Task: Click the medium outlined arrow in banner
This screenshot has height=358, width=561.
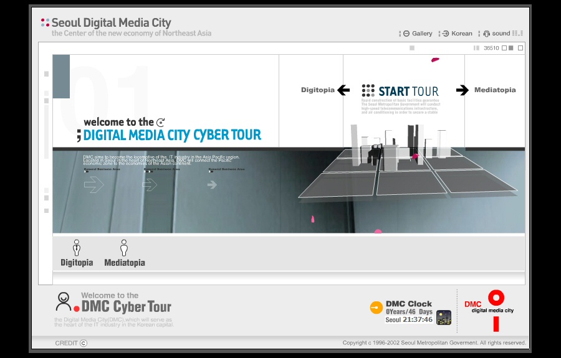Action: click(150, 185)
